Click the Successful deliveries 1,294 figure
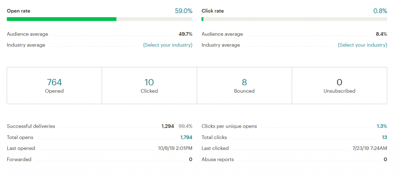Screen dimensions: 401x175 point(168,126)
